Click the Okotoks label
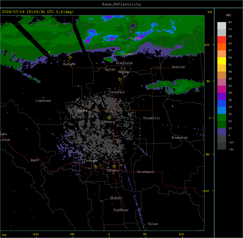 coord(116,198)
